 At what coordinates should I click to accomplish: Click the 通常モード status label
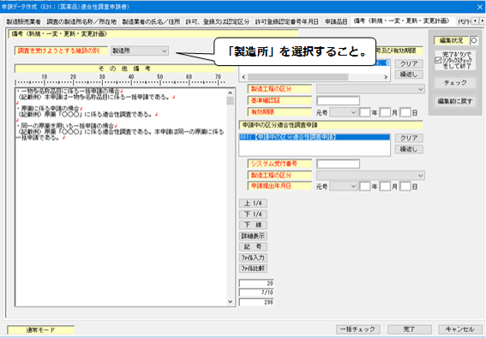[40, 330]
